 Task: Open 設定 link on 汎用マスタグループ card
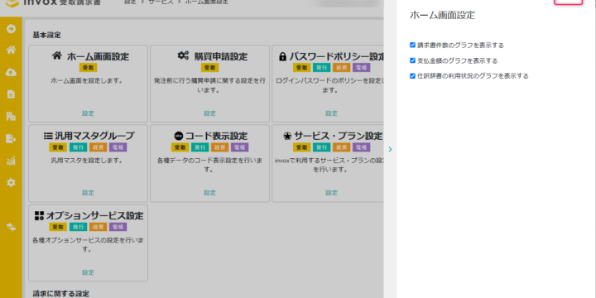89,193
